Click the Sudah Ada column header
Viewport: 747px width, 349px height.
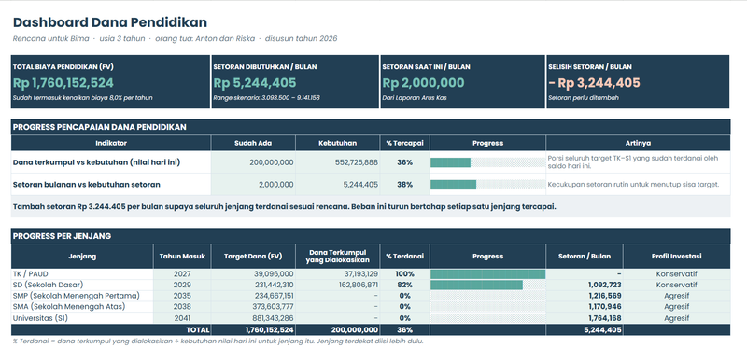click(x=253, y=143)
